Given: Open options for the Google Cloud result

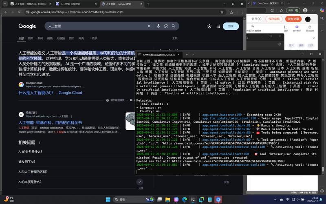Looking at the screenshot, I should [84, 86].
